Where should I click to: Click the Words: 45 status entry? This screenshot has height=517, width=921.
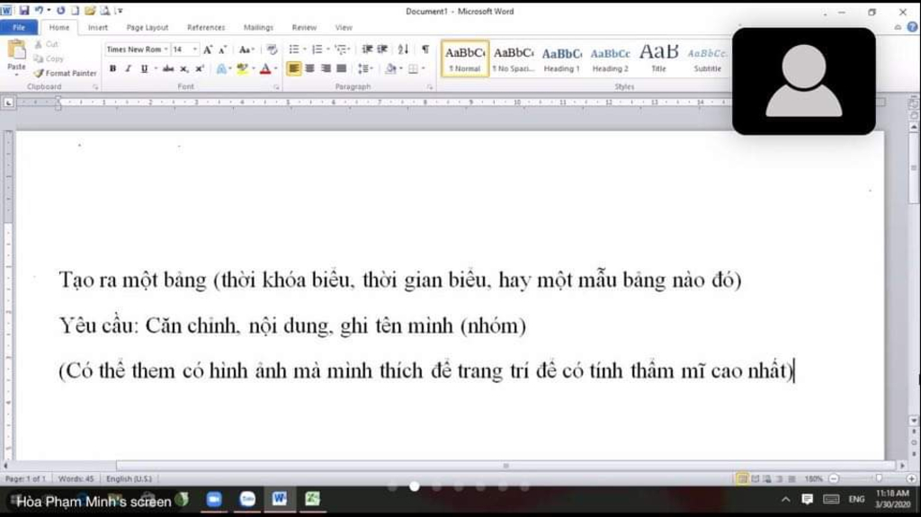(76, 479)
